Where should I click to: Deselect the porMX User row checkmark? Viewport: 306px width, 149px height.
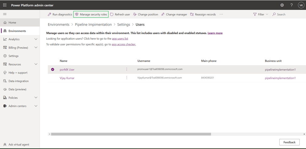pos(53,69)
